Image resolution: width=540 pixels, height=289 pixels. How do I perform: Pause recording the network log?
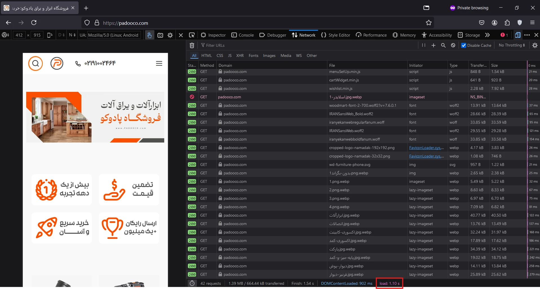pos(423,45)
